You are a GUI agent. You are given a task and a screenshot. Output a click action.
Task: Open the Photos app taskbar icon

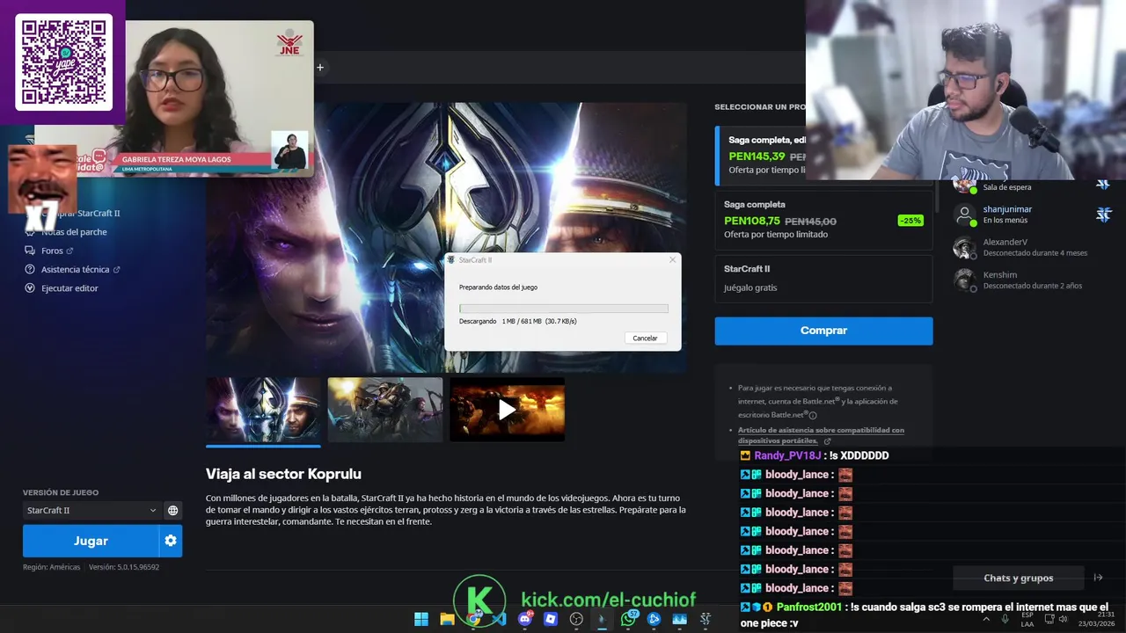(x=679, y=619)
